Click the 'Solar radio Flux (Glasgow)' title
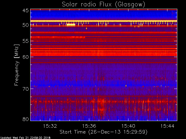Image resolution: width=186 pixels, height=139 pixels. click(103, 5)
